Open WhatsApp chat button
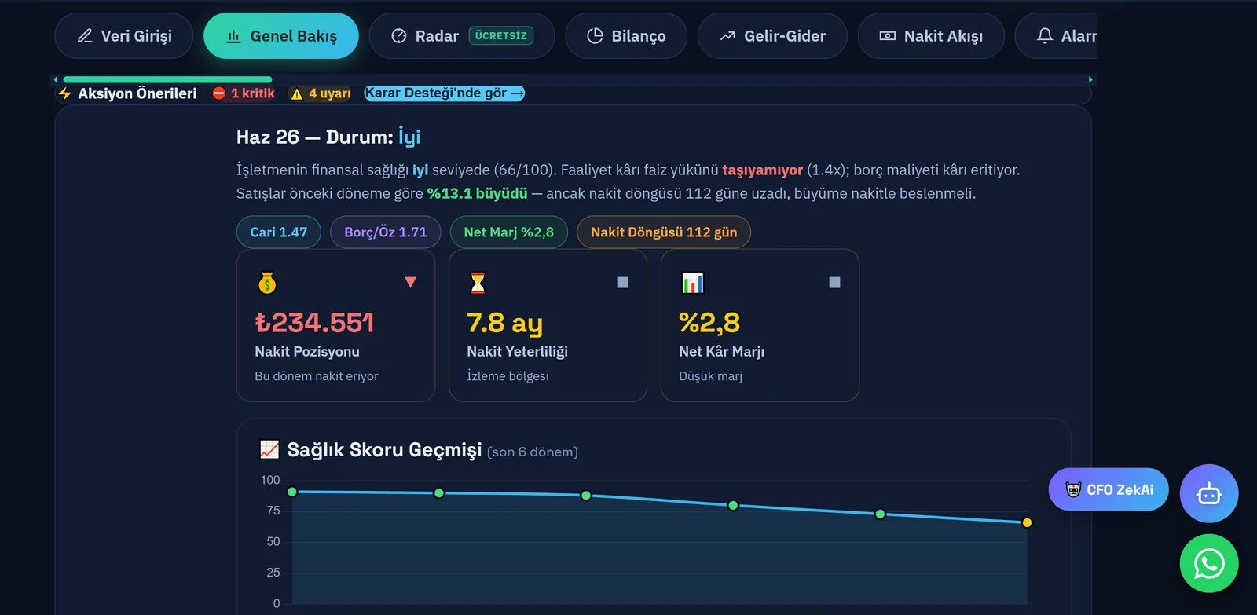Screen dimensions: 1257x615 tap(1209, 563)
